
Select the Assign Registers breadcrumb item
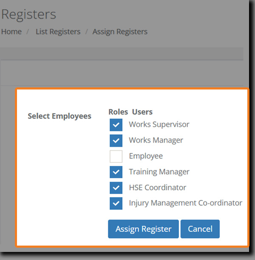[120, 32]
